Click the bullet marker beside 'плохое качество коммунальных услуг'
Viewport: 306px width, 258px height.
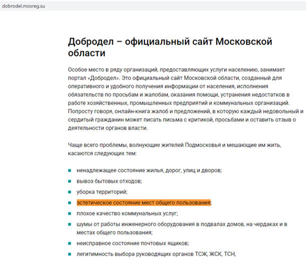click(x=70, y=213)
